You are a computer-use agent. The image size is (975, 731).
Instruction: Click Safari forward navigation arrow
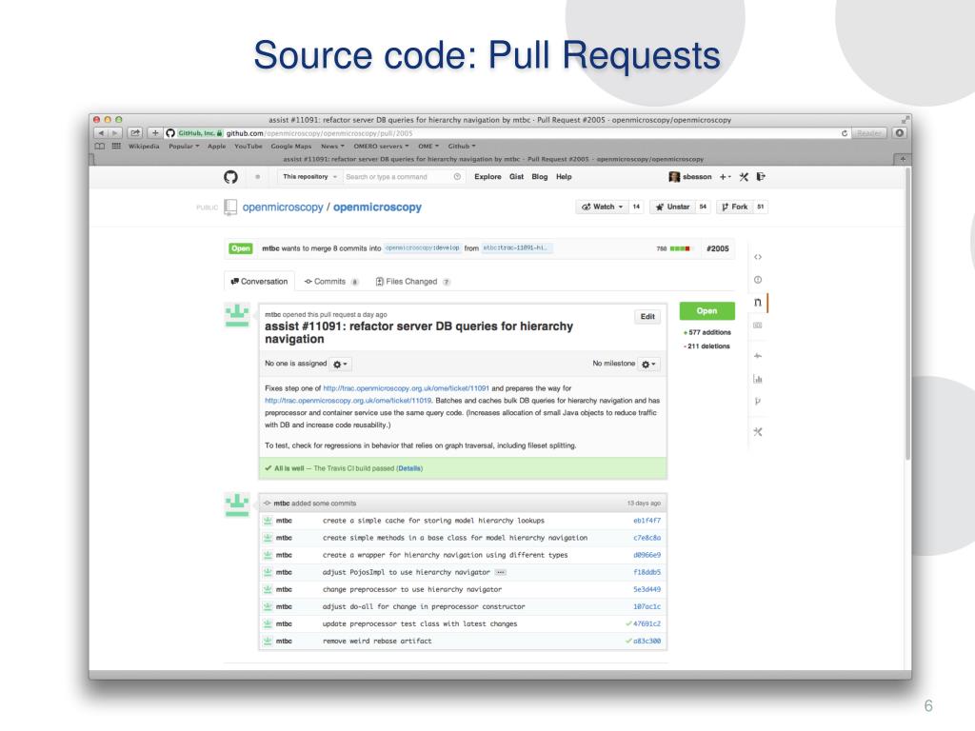click(114, 133)
